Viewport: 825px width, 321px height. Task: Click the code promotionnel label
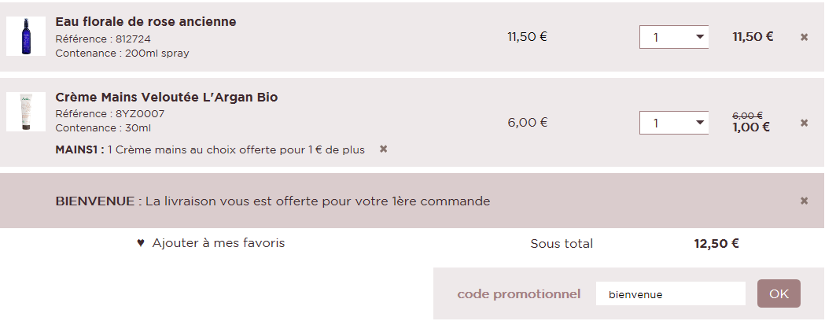pyautogui.click(x=519, y=294)
